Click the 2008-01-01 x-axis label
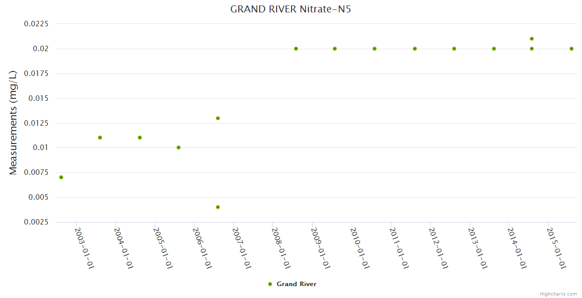Image resolution: width=582 pixels, height=298 pixels. pos(281,248)
